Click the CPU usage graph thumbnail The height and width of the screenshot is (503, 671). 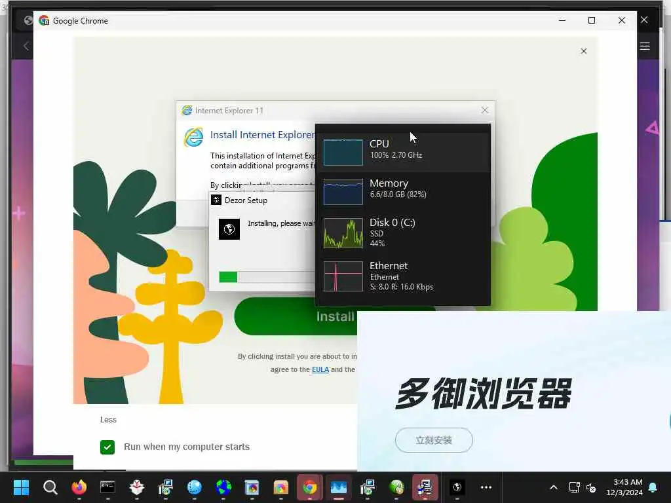[343, 152]
